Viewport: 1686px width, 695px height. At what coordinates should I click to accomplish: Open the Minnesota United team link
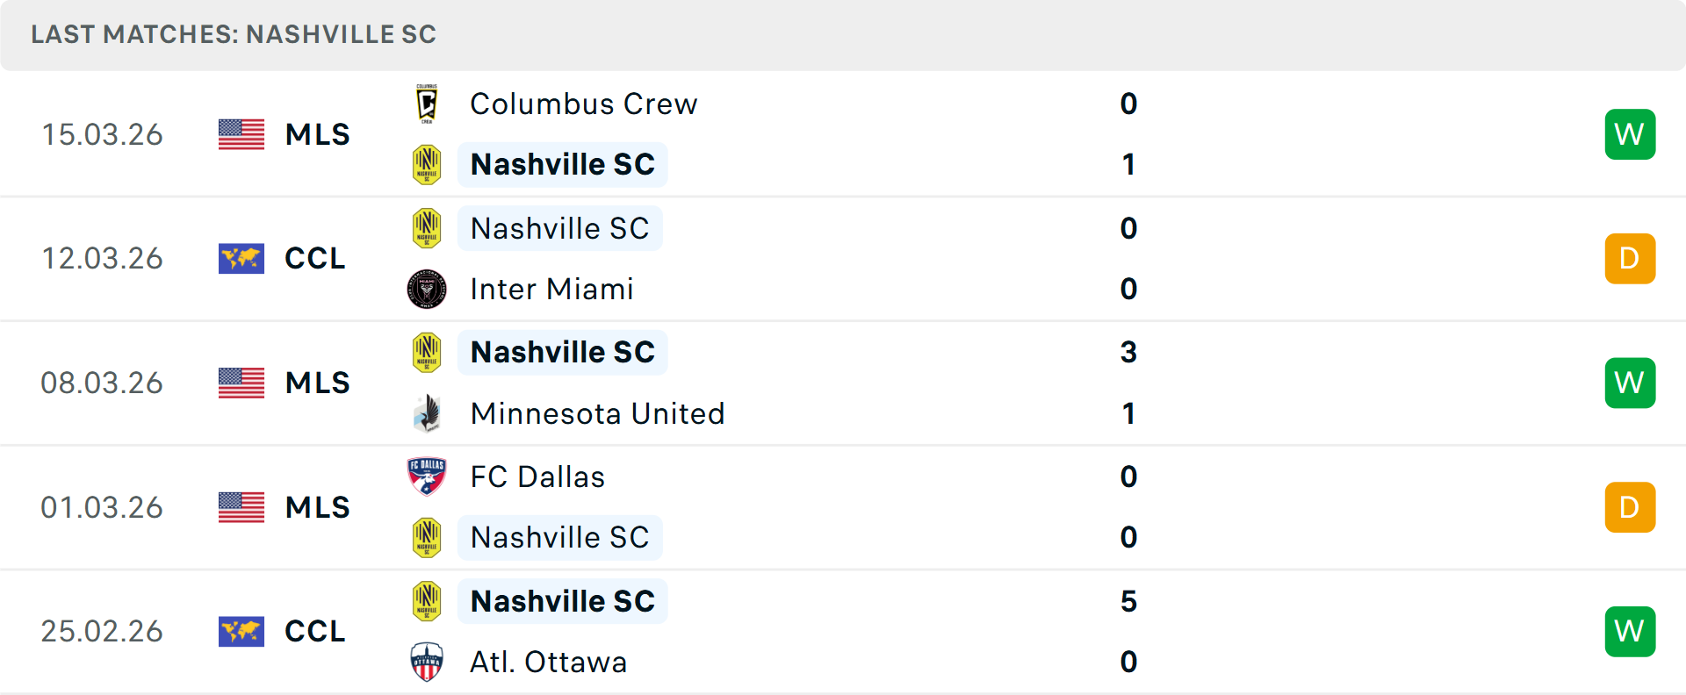point(597,413)
